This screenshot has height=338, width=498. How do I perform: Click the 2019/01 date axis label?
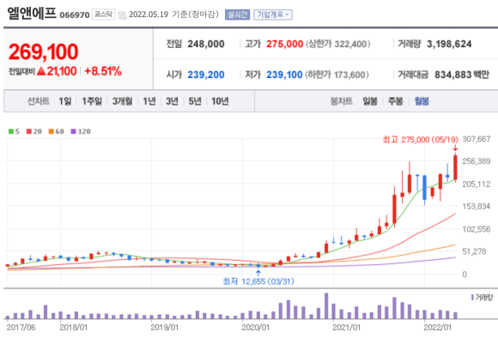(x=164, y=328)
